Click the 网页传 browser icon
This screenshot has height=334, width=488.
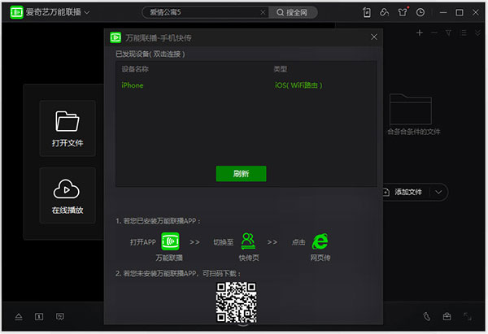tap(320, 241)
